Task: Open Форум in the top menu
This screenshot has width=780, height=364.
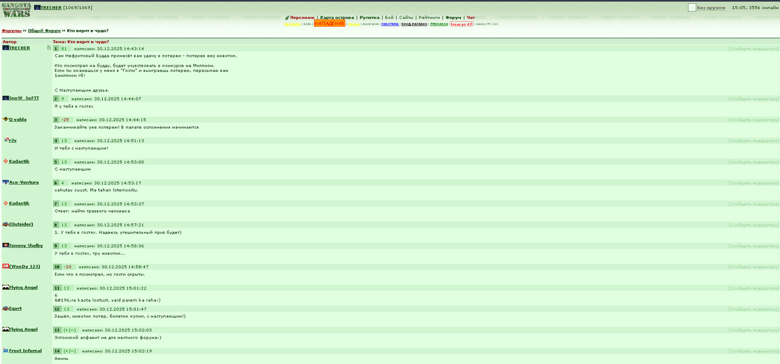Action: pyautogui.click(x=453, y=18)
